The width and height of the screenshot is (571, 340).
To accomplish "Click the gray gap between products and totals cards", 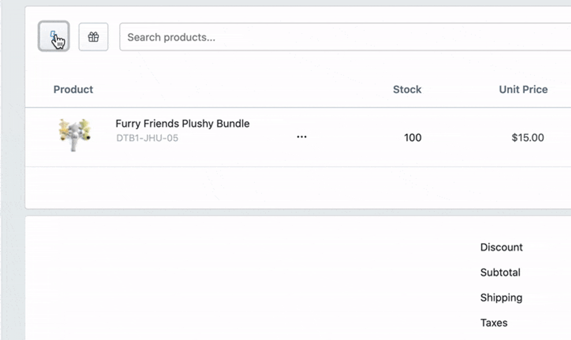I will (285, 212).
